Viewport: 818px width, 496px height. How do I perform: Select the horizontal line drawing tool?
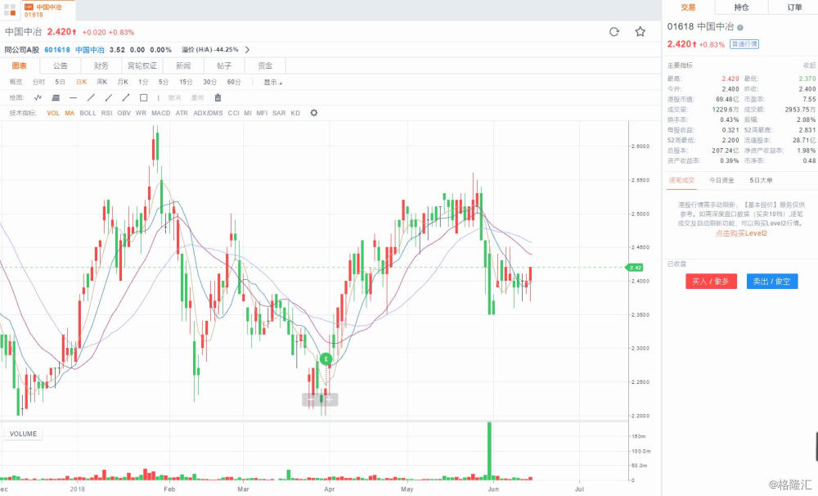pyautogui.click(x=73, y=97)
